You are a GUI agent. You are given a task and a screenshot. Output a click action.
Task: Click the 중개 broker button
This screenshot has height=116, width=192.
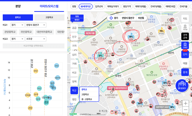185,72
